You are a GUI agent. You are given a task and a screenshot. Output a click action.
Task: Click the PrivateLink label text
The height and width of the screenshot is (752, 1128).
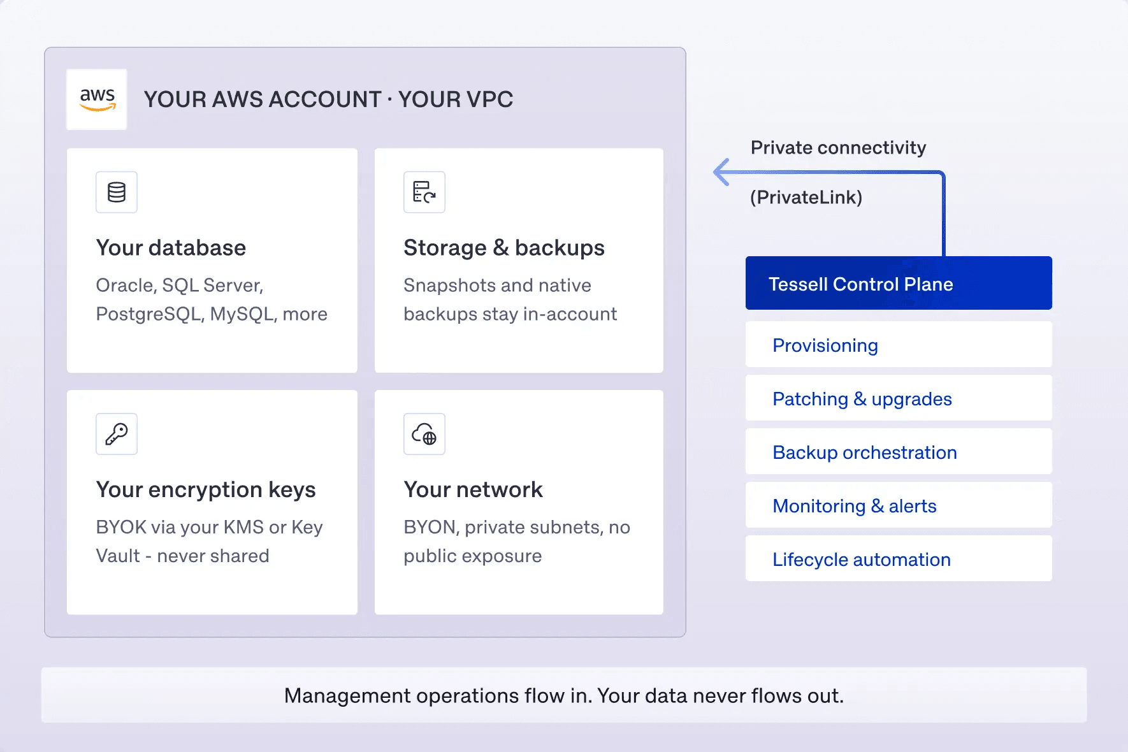(x=806, y=198)
